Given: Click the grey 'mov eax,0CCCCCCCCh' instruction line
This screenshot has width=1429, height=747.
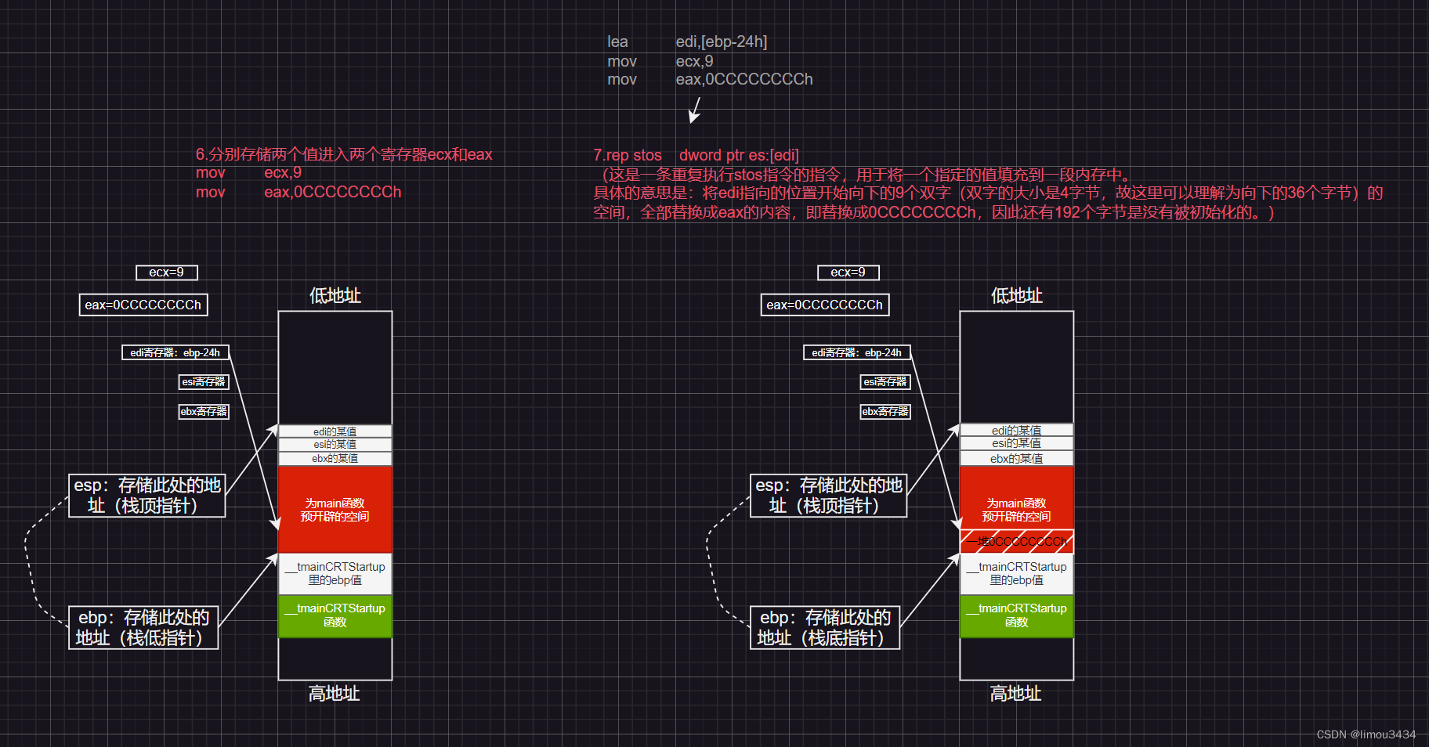Looking at the screenshot, I should tap(710, 79).
